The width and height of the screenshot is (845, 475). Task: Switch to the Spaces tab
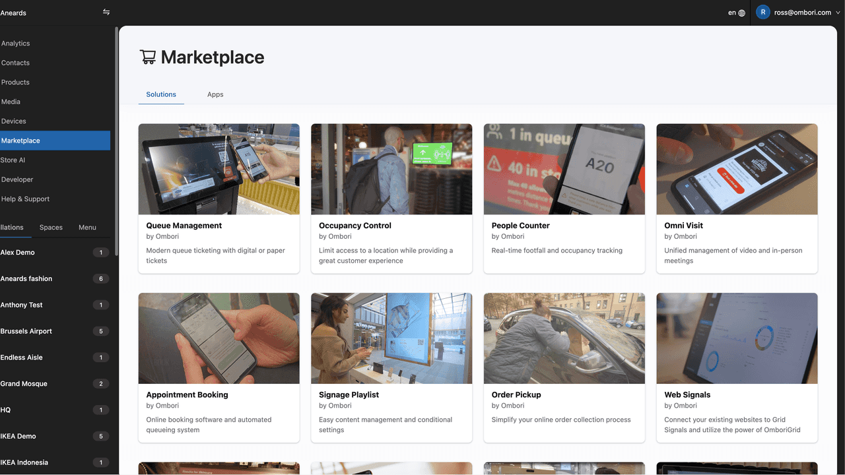coord(51,227)
